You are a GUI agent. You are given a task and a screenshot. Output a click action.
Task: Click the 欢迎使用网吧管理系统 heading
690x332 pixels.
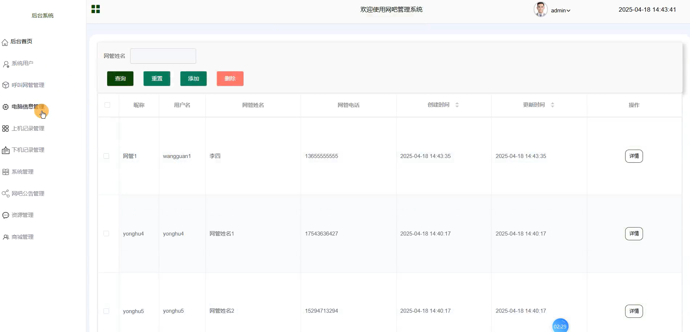tap(391, 10)
